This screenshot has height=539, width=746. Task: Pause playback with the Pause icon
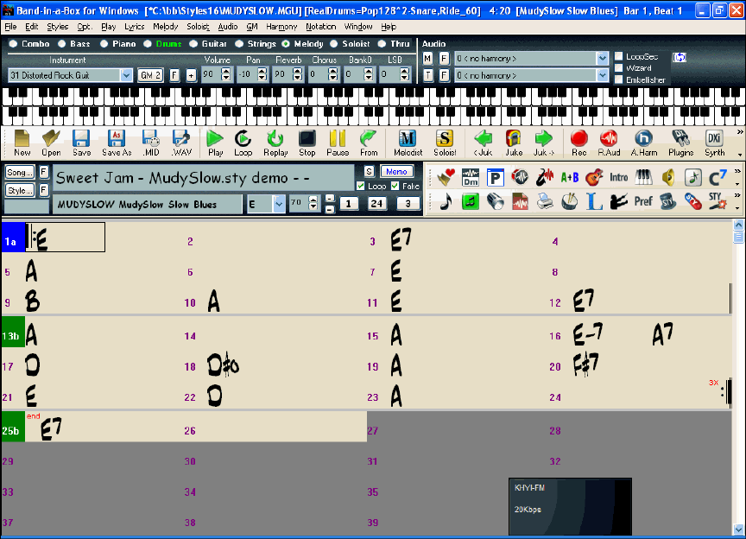[338, 143]
